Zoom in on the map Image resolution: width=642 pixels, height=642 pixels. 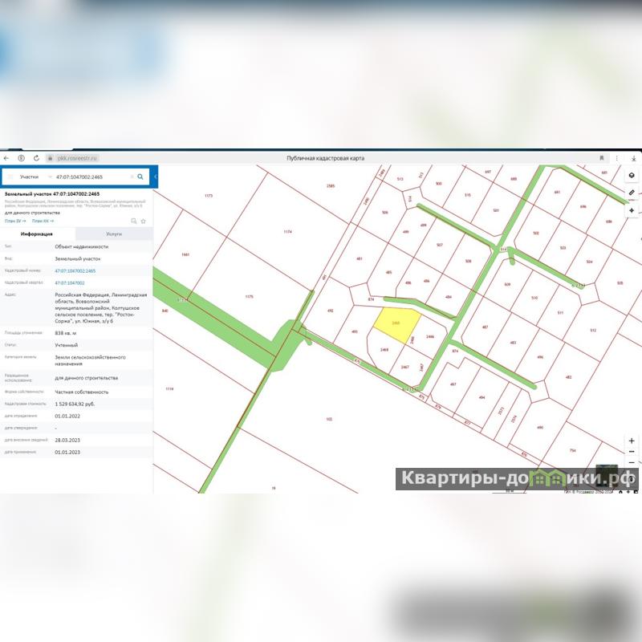pyautogui.click(x=632, y=441)
